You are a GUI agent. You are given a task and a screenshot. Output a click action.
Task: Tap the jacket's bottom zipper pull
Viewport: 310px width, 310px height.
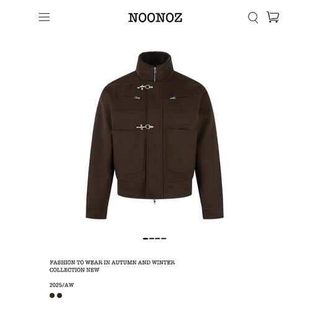(154, 201)
